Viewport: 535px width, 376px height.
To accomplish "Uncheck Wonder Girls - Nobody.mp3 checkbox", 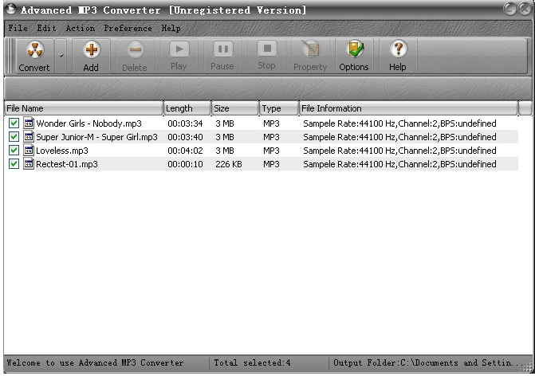I will [14, 123].
